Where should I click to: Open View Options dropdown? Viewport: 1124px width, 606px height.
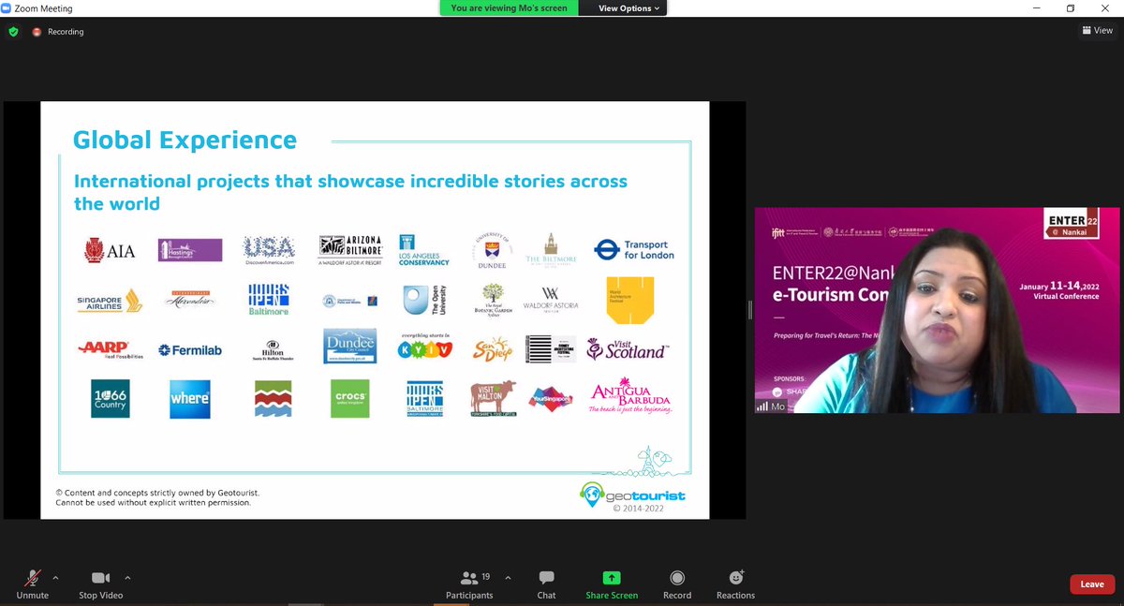pos(629,8)
